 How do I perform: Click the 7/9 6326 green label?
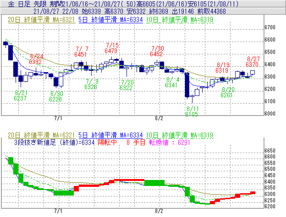91,84
